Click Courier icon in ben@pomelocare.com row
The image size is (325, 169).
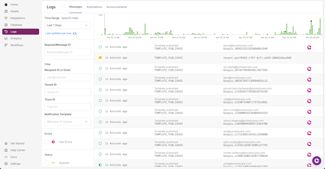click(309, 79)
